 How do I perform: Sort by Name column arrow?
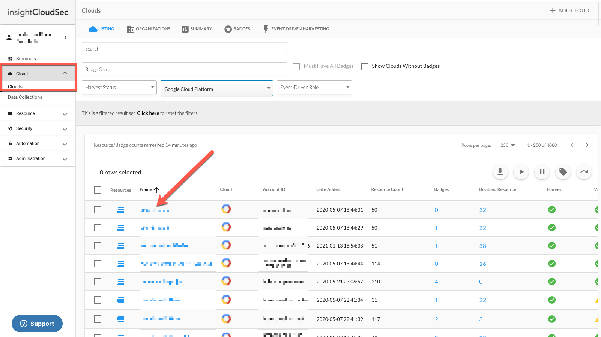156,190
